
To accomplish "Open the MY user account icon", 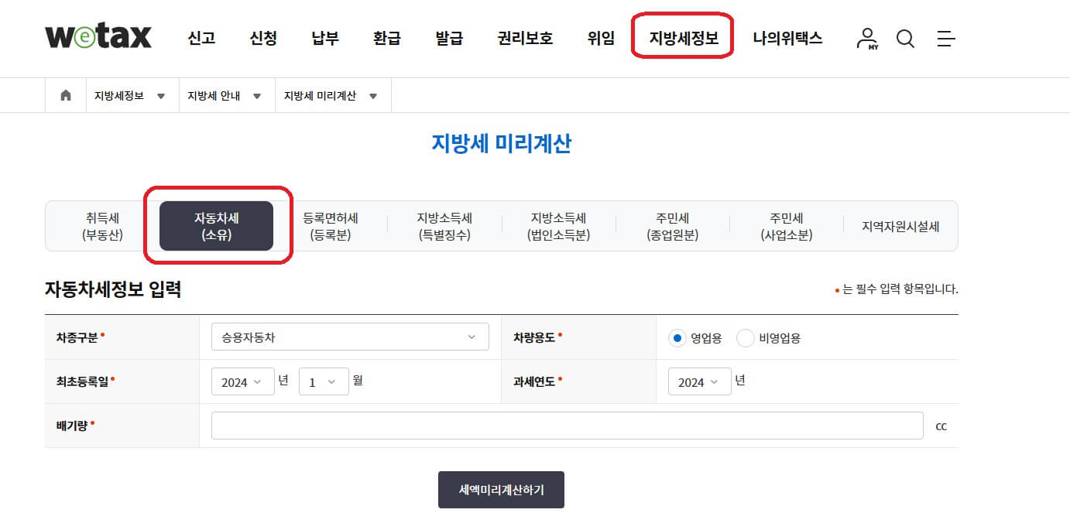I will pyautogui.click(x=867, y=37).
